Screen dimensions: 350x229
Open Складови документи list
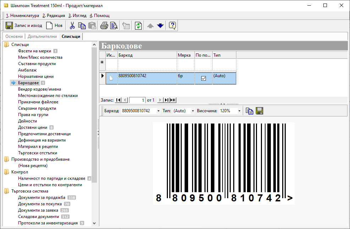[x=38, y=217]
